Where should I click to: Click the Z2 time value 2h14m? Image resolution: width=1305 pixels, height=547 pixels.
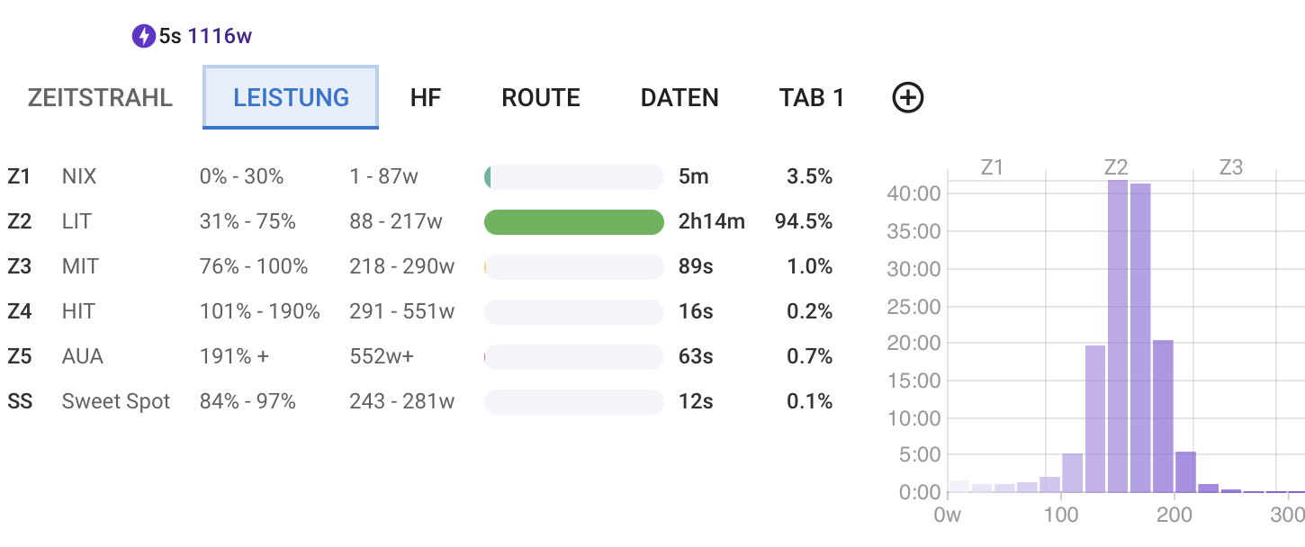711,221
